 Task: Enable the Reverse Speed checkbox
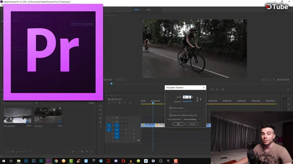(x=170, y=108)
